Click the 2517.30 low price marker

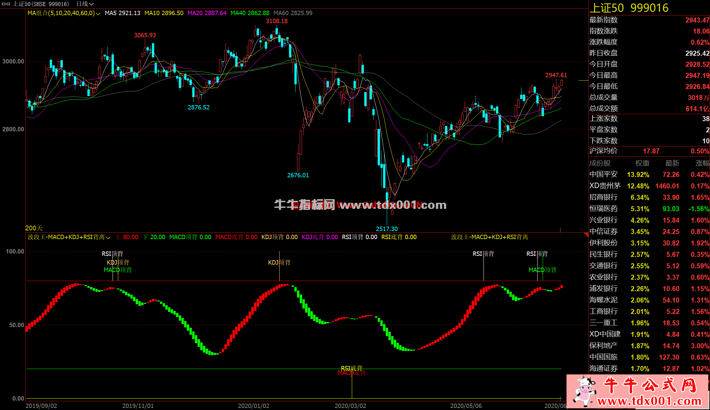[x=387, y=229]
